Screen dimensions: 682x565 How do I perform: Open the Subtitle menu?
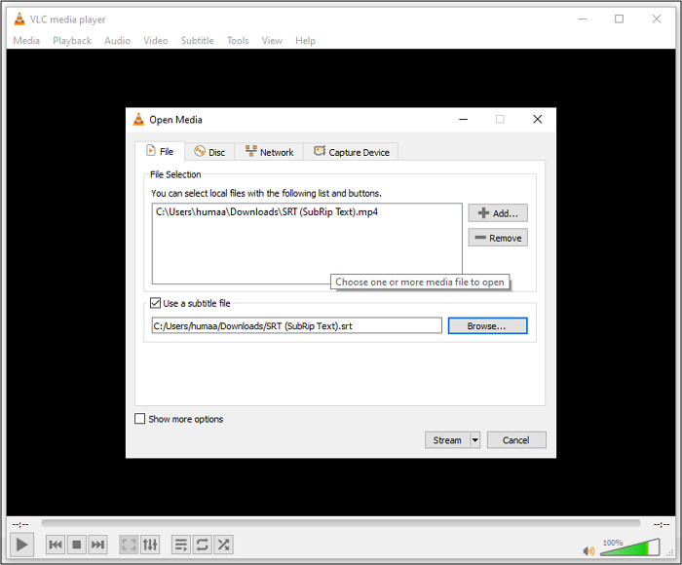pos(197,41)
